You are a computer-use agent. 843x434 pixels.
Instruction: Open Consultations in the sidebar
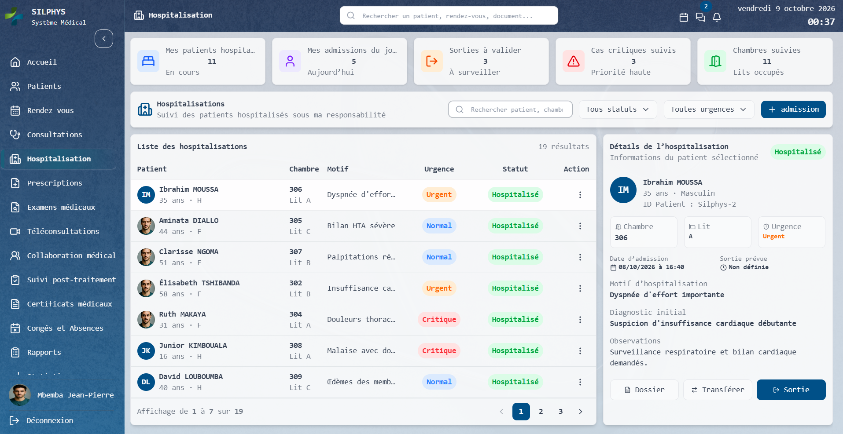tap(59, 135)
